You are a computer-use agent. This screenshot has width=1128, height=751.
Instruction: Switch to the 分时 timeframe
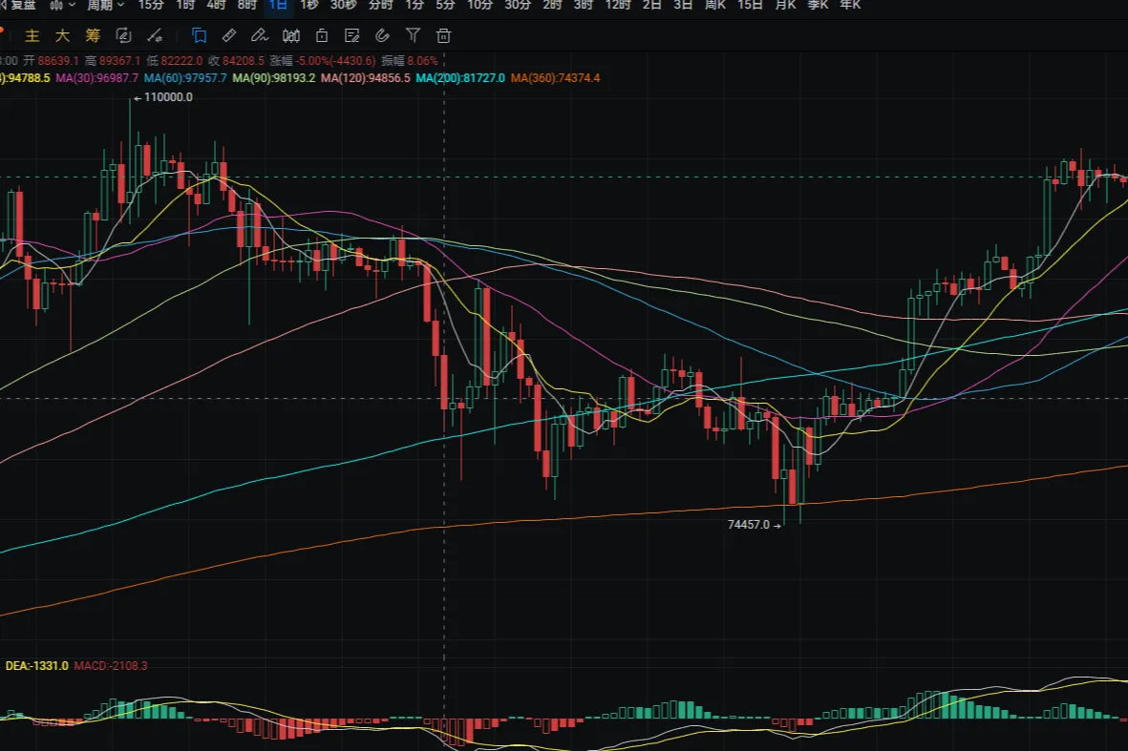point(380,5)
